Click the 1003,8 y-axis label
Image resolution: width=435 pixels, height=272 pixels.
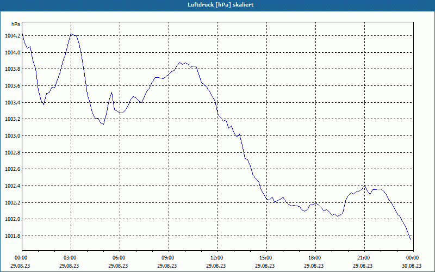pyautogui.click(x=12, y=69)
